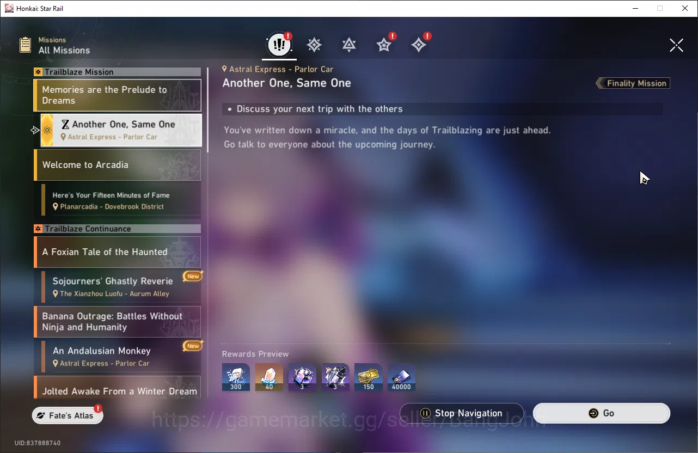Select Sojourners' Ghastly Reverie mission
Screen dimensions: 698x453
tap(121, 287)
